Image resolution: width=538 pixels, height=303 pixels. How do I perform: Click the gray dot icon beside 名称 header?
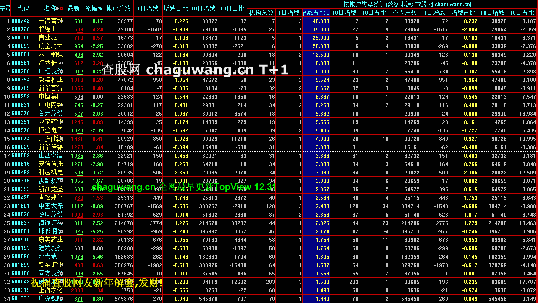coord(58,8)
